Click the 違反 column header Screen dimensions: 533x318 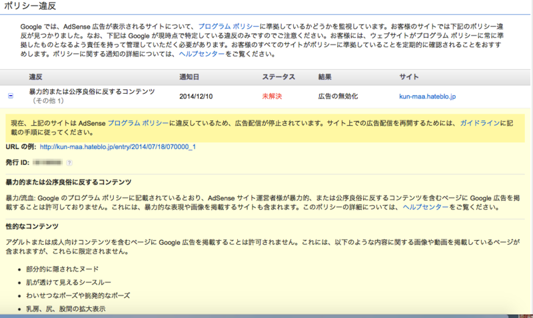(36, 77)
